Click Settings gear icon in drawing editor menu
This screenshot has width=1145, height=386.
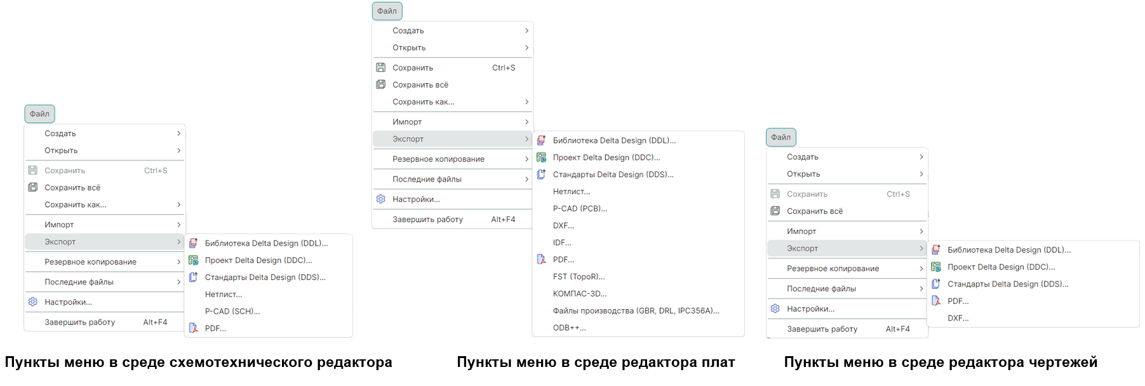(x=775, y=309)
